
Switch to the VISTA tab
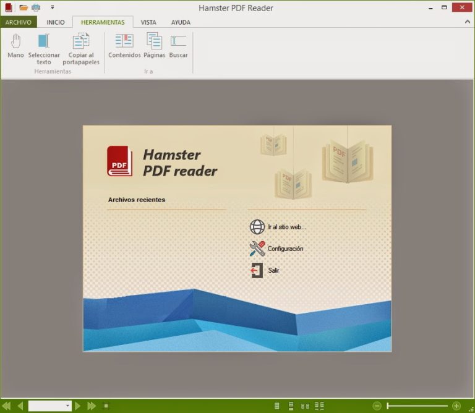click(148, 22)
